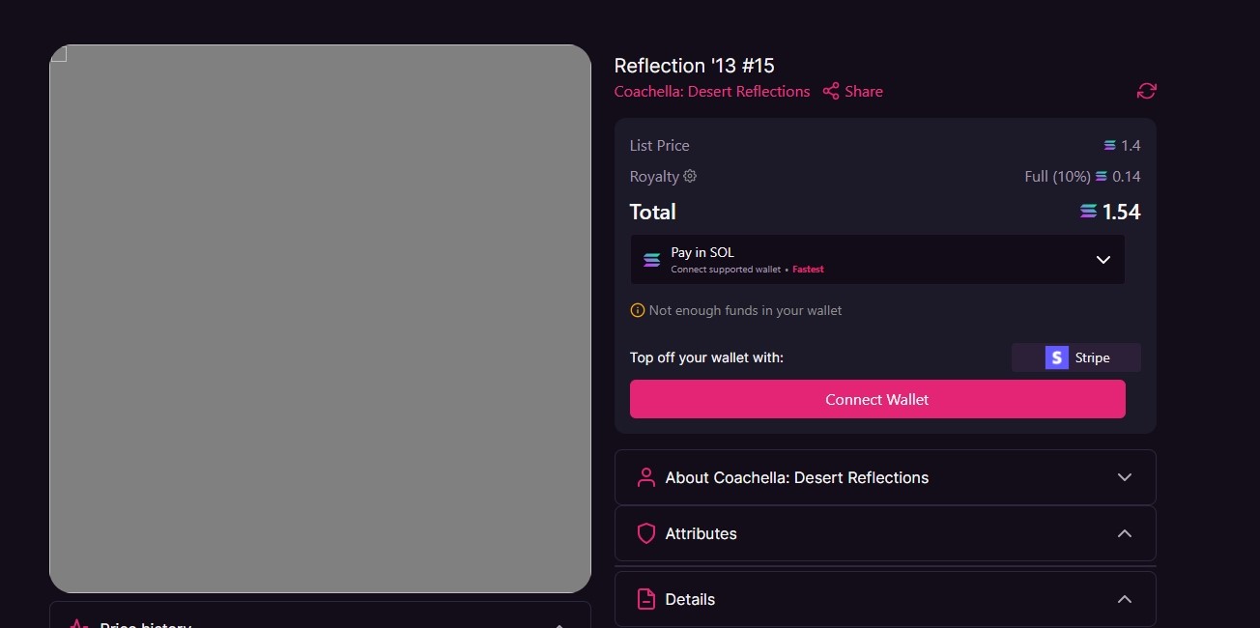This screenshot has width=1260, height=628.
Task: Click the Details section heading
Action: click(x=690, y=599)
